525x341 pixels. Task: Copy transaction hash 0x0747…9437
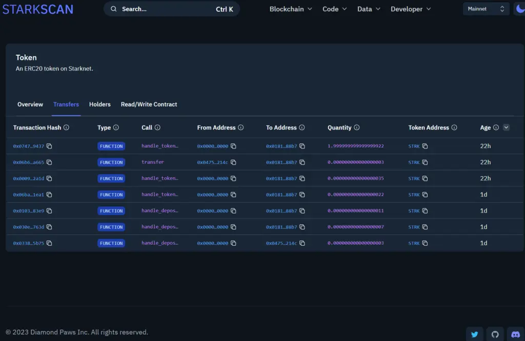click(x=49, y=146)
